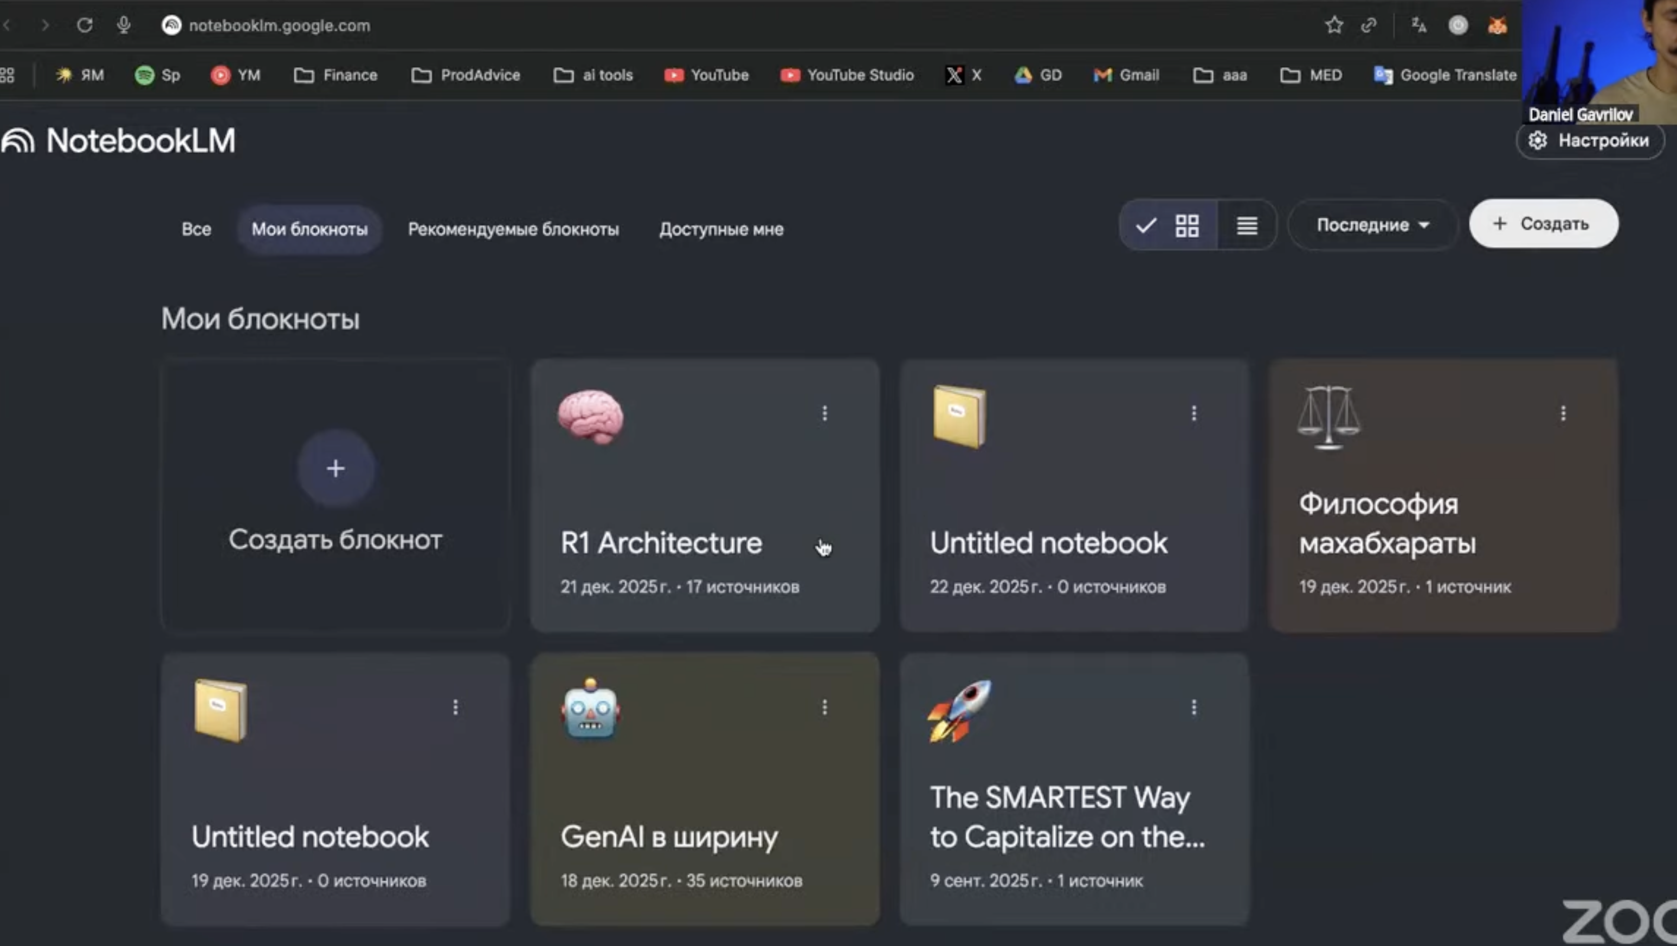The image size is (1677, 946).
Task: Reload the page with refresh icon
Action: pos(85,25)
